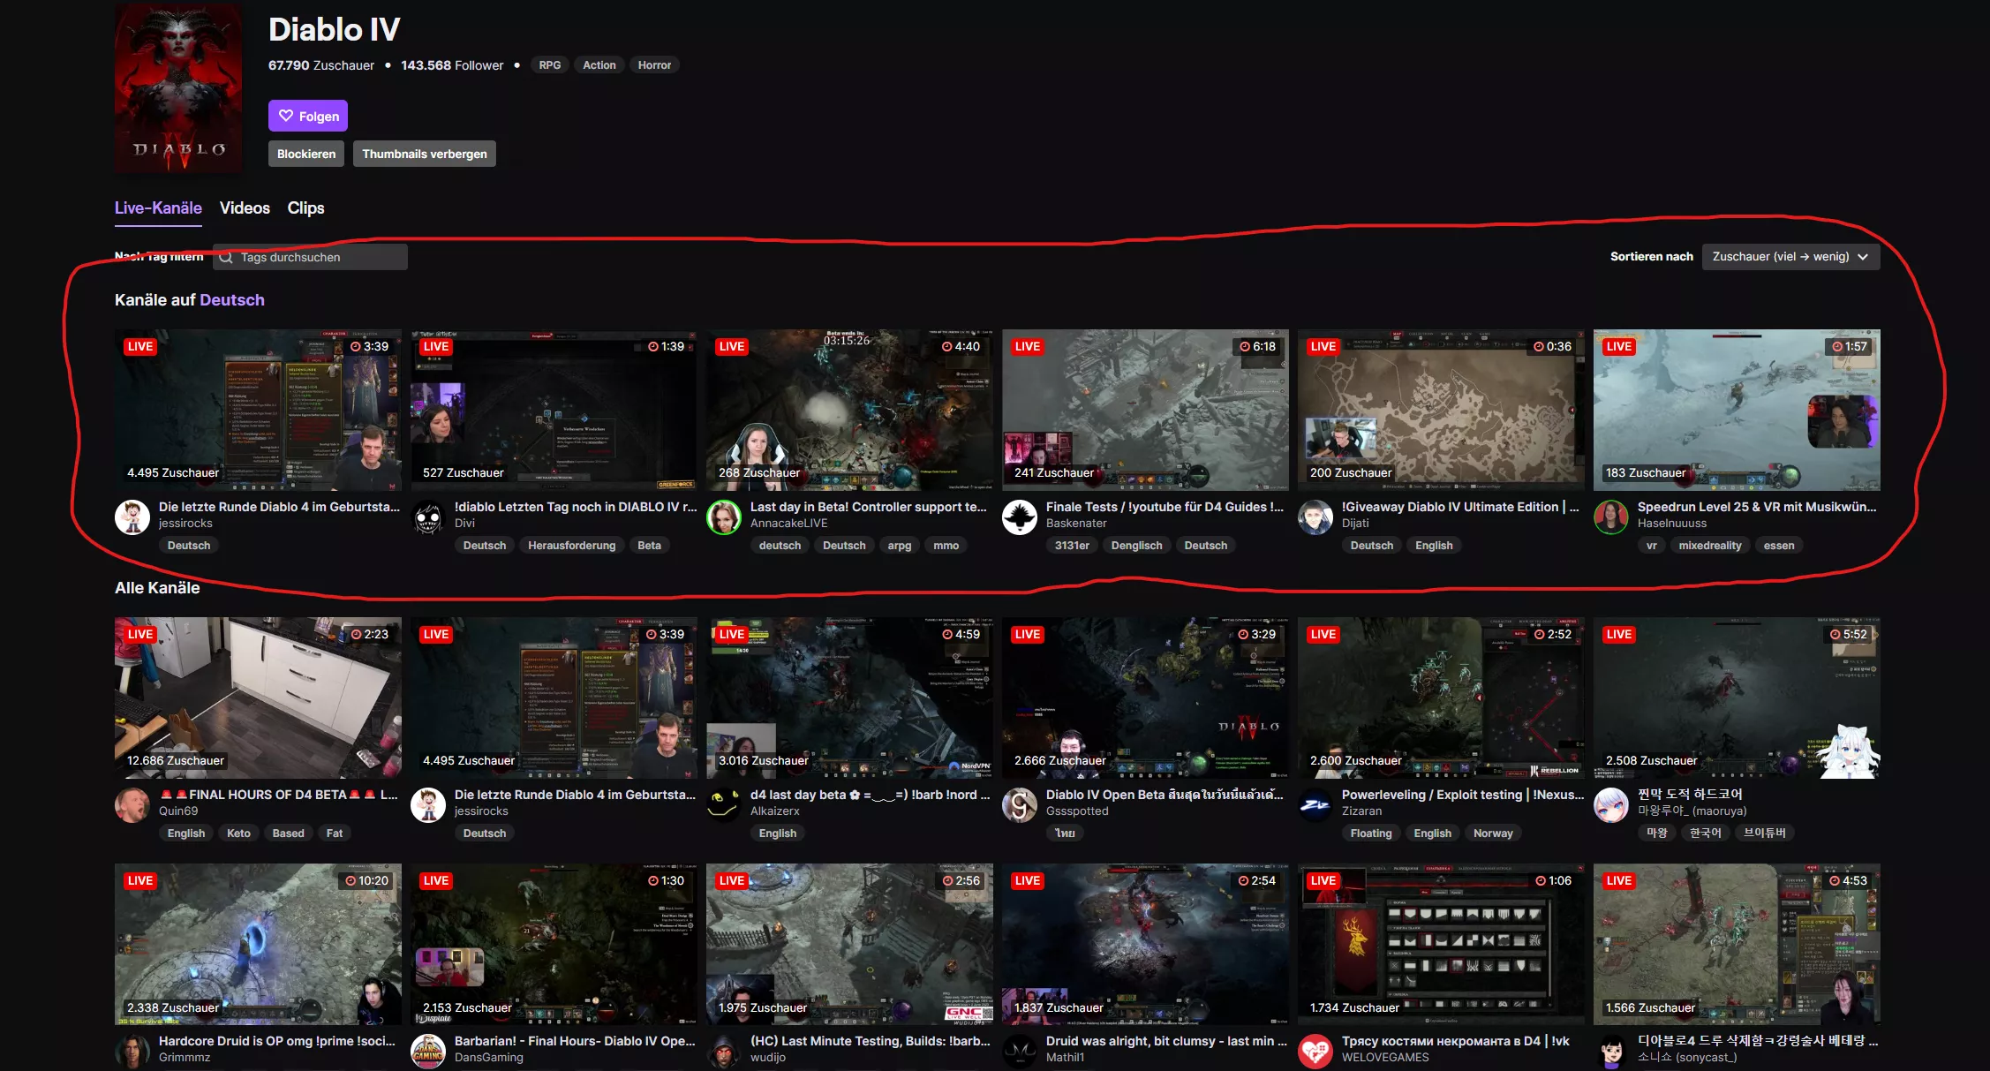Open Grimmmz's Hardcore Druid stream thumbnail

tap(258, 943)
